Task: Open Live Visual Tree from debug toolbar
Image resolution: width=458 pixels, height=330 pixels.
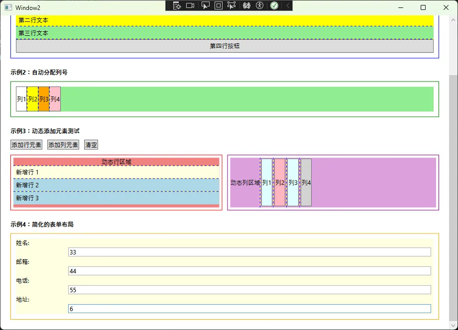Action: coord(177,5)
